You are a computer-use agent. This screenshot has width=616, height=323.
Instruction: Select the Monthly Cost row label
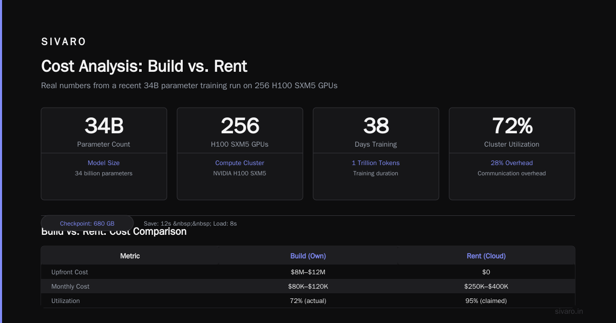point(70,287)
